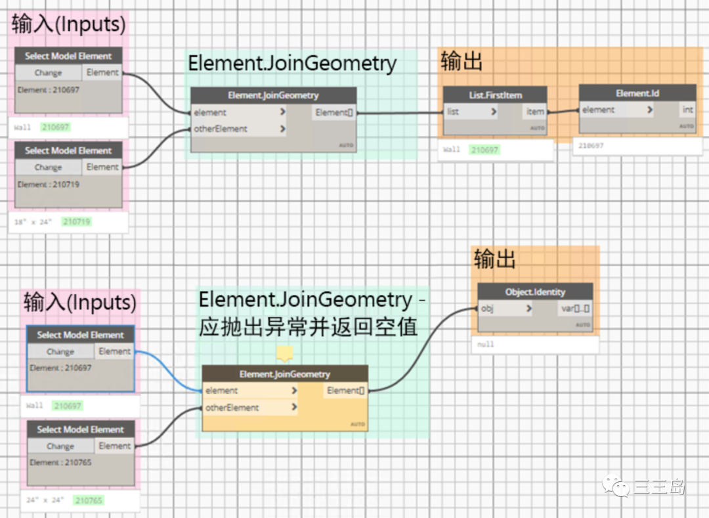Select the gray Element.JoinGeometry node title bar

pyautogui.click(x=273, y=95)
